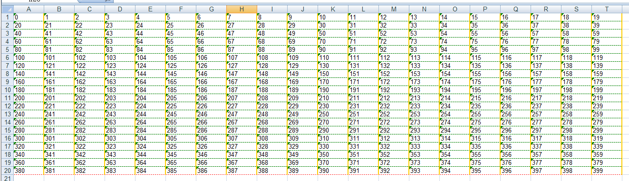The height and width of the screenshot is (181, 629).
Task: Select the cell with value 164
Action: 150,82
